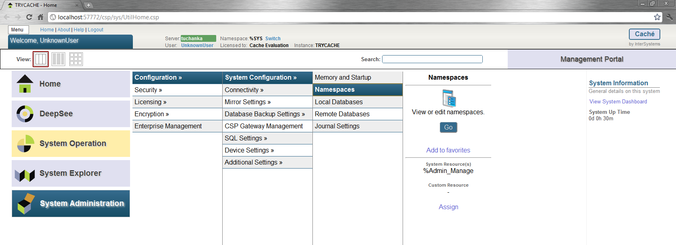Click the System Administration cube icon
The width and height of the screenshot is (676, 245).
(26, 204)
